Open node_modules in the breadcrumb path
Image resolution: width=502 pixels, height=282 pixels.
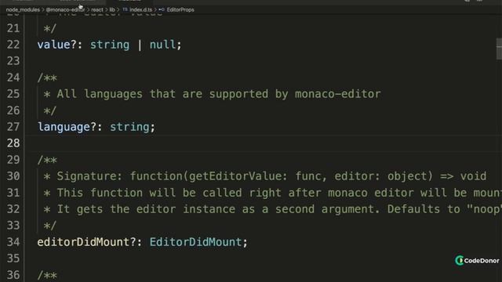(x=23, y=10)
